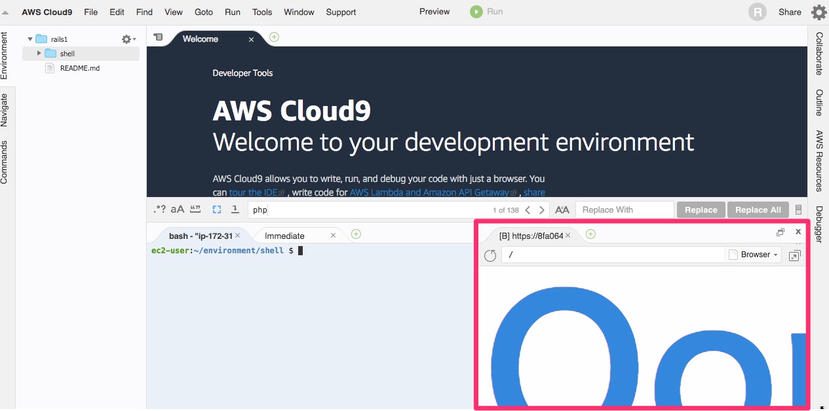Close the Immediate tab
This screenshot has width=829, height=411.
pyautogui.click(x=334, y=236)
